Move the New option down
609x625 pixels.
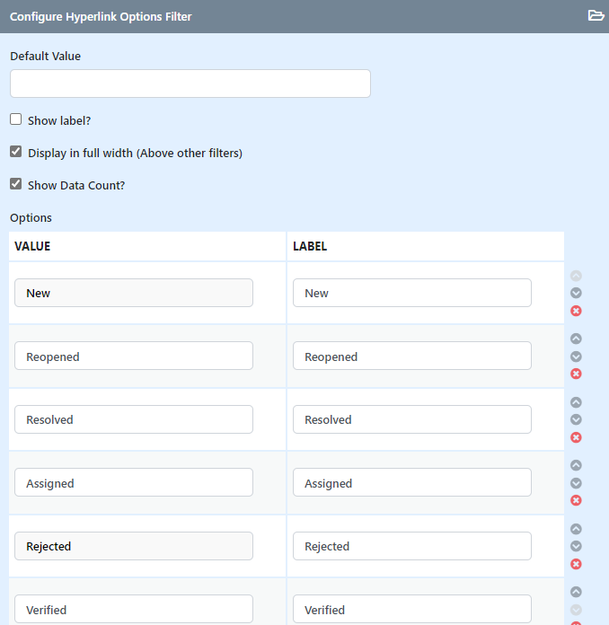tap(576, 293)
